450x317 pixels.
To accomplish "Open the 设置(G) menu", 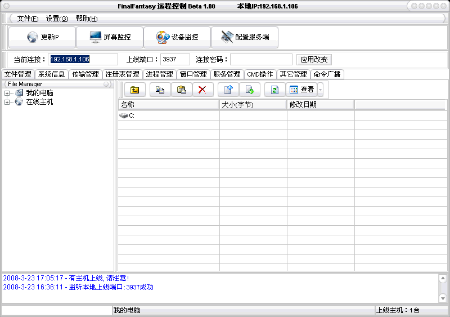I will click(56, 19).
